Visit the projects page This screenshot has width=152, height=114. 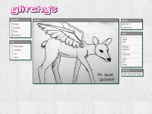pyautogui.click(x=17, y=35)
